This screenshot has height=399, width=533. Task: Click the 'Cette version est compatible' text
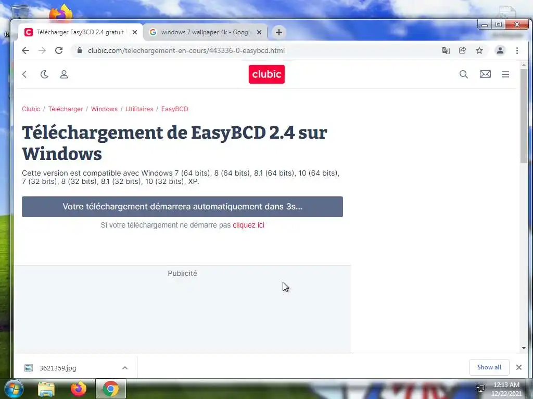pos(181,177)
